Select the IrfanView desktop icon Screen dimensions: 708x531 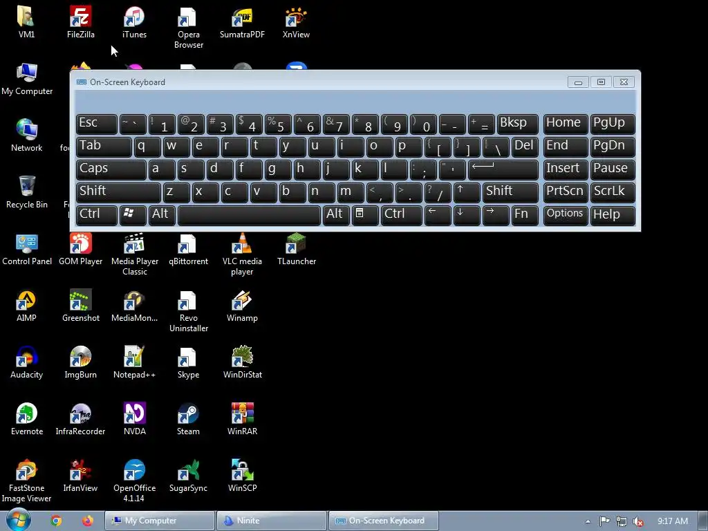point(80,477)
